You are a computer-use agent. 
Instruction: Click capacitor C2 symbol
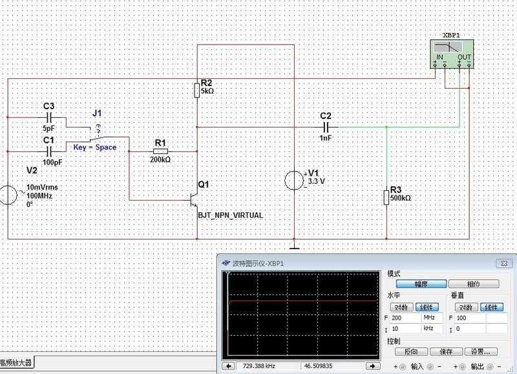coord(326,127)
